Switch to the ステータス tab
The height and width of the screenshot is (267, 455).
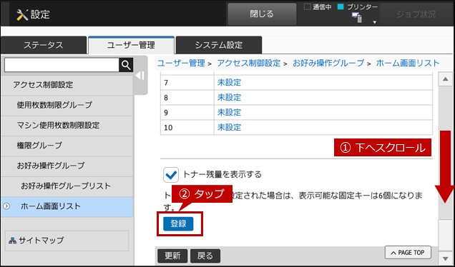click(x=44, y=45)
